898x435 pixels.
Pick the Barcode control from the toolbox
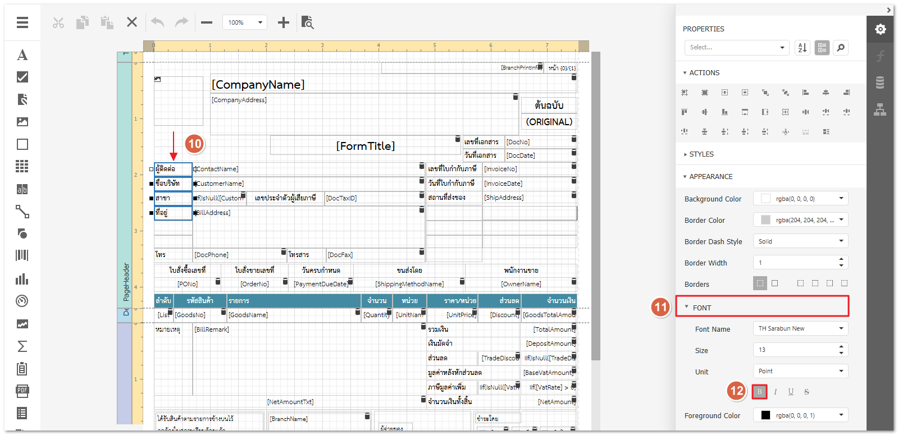click(22, 255)
